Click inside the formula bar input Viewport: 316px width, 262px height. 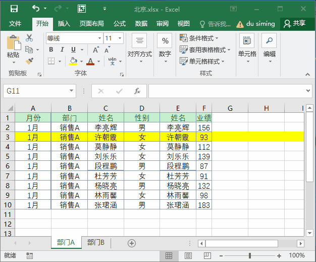227,91
